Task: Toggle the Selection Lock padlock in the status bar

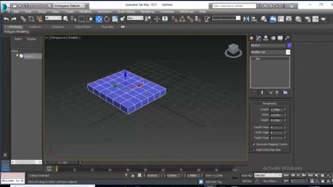Action: (x=133, y=176)
